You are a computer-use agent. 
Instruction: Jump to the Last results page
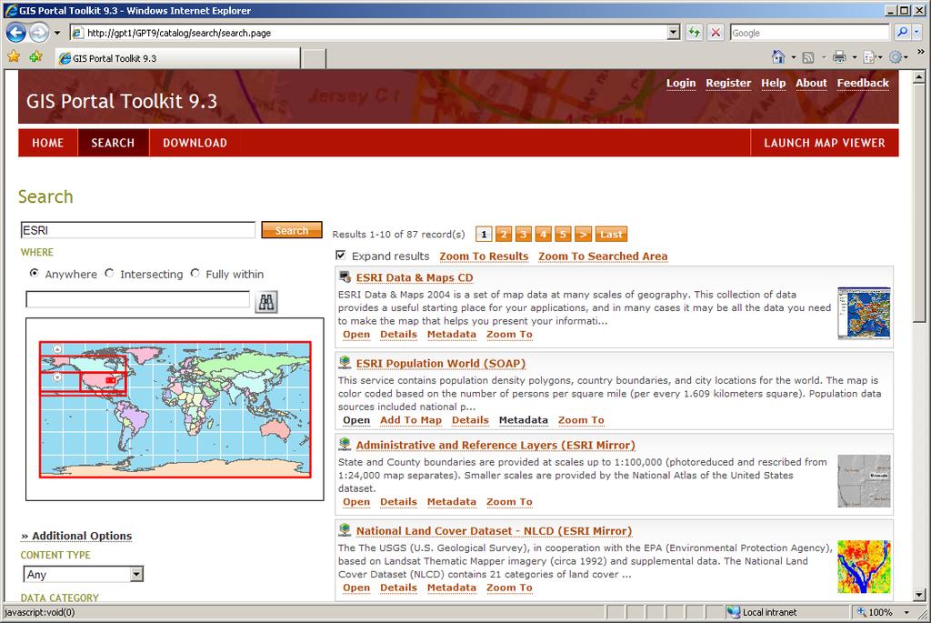click(611, 234)
